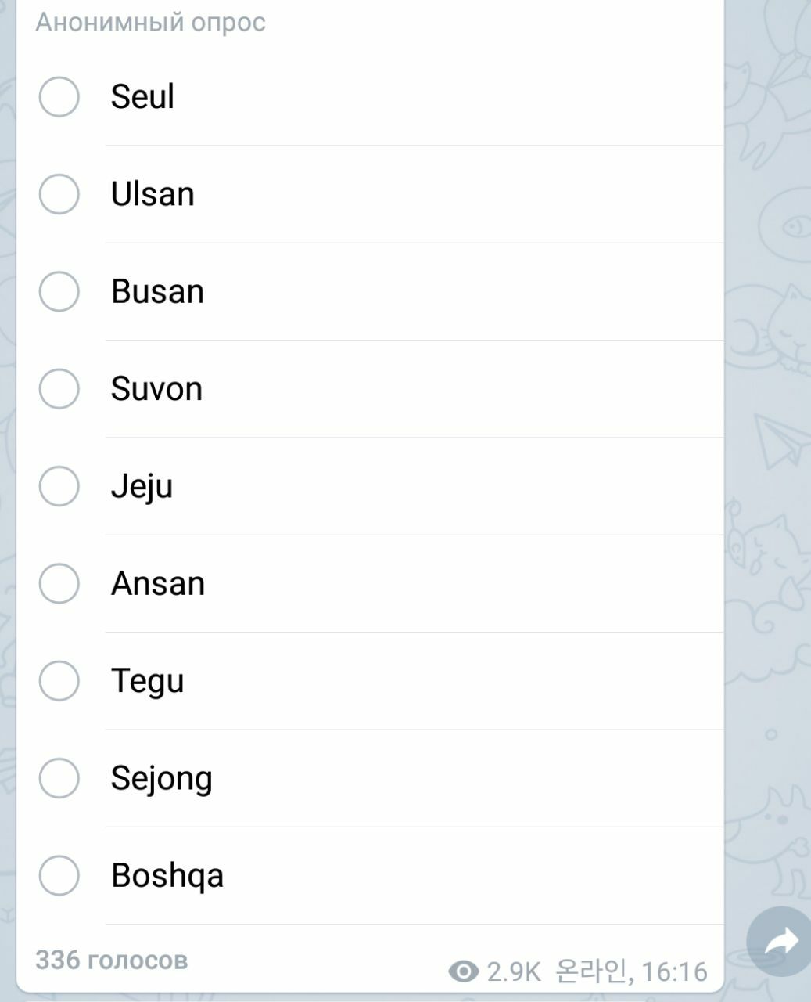
Task: Select the Ulsan radio button
Action: (59, 194)
